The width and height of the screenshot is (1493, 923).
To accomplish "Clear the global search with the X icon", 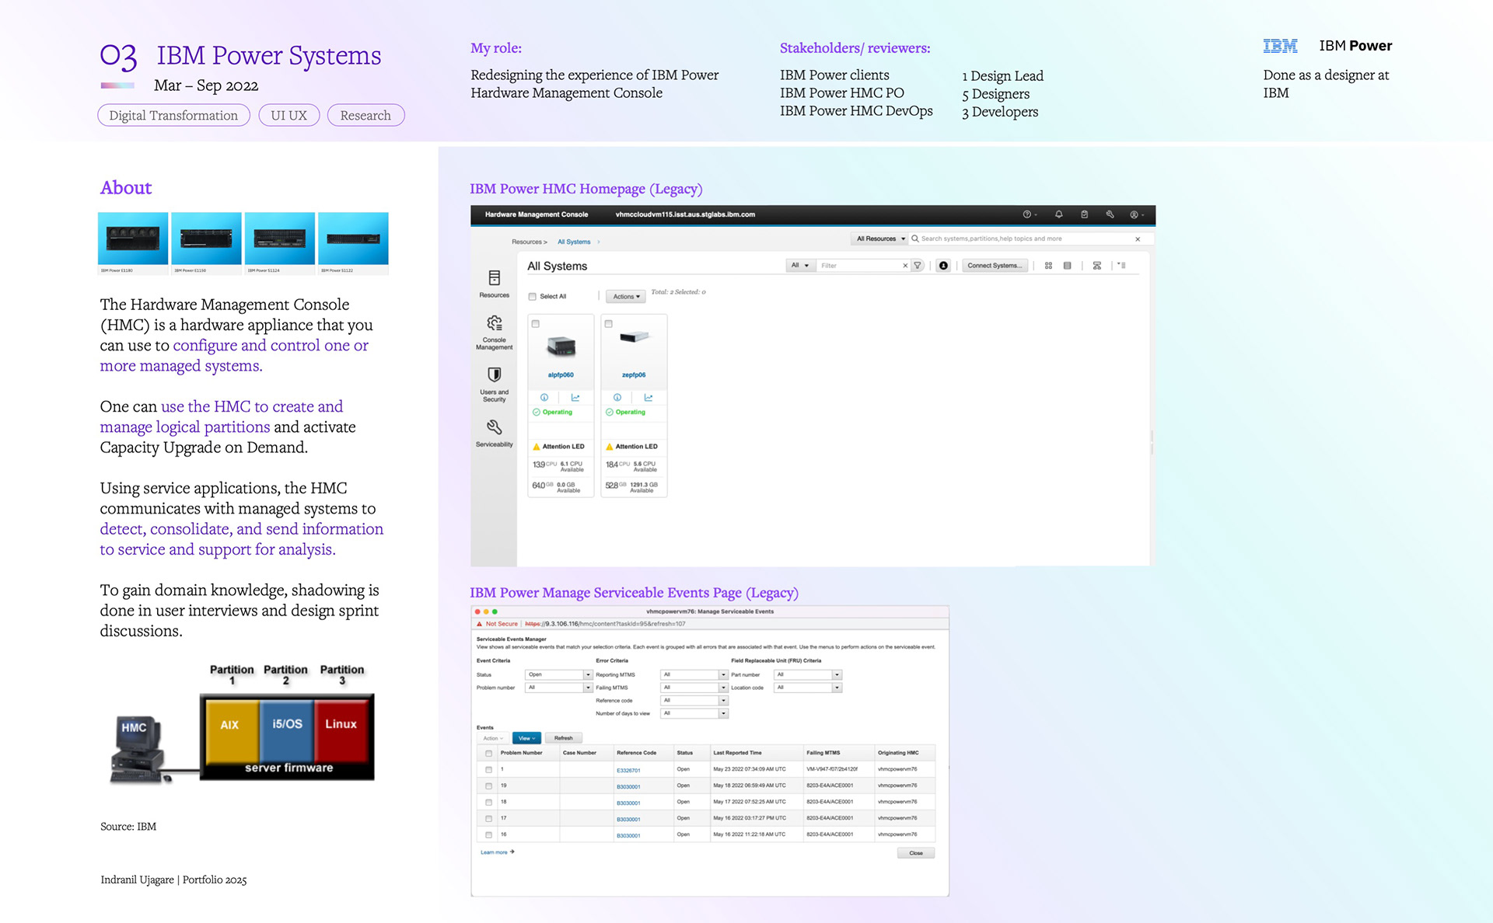I will (1138, 239).
